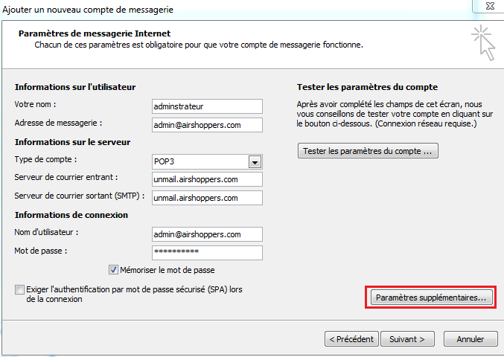504x357 pixels.
Task: Open Paramètres supplémentaires dialog
Action: (x=431, y=297)
